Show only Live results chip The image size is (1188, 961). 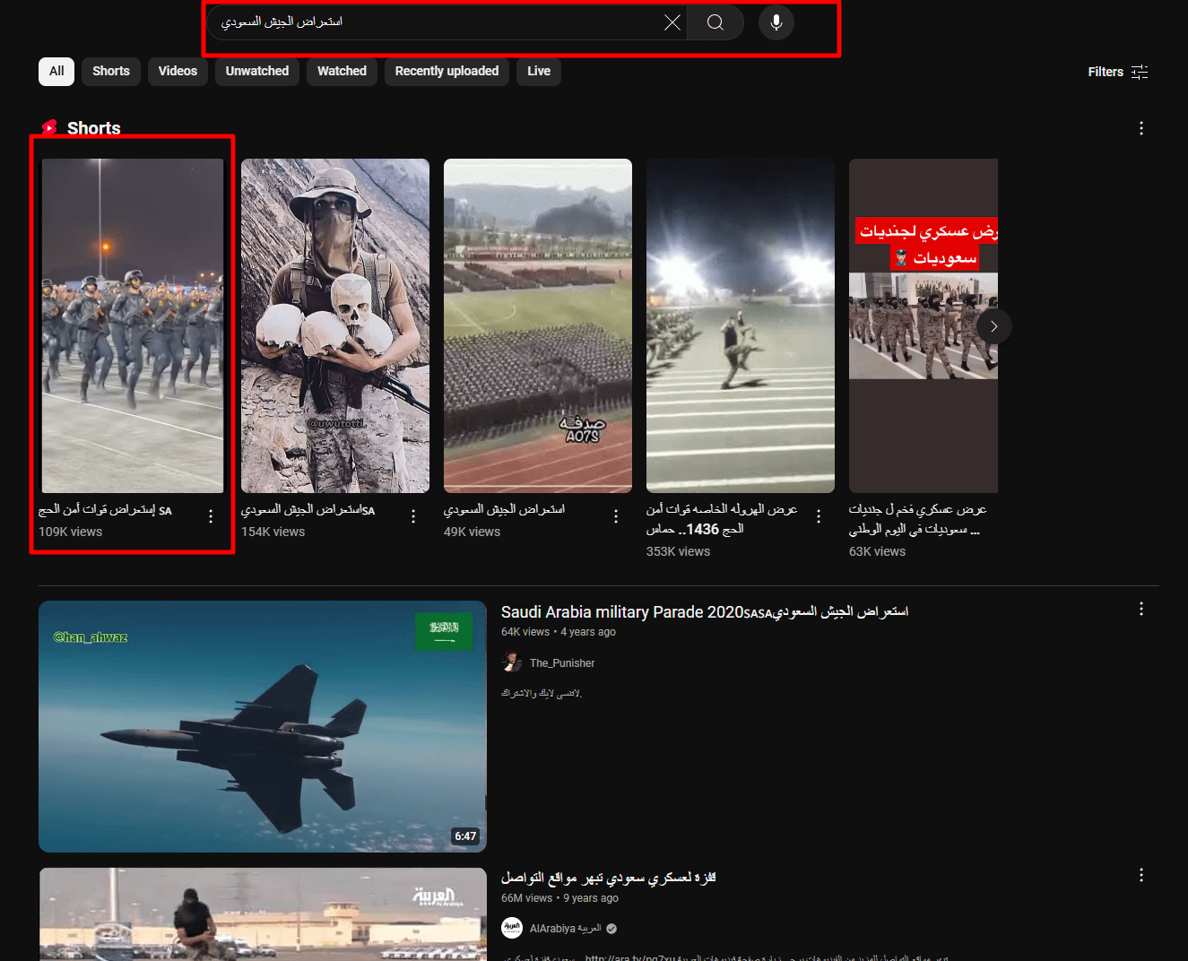539,72
